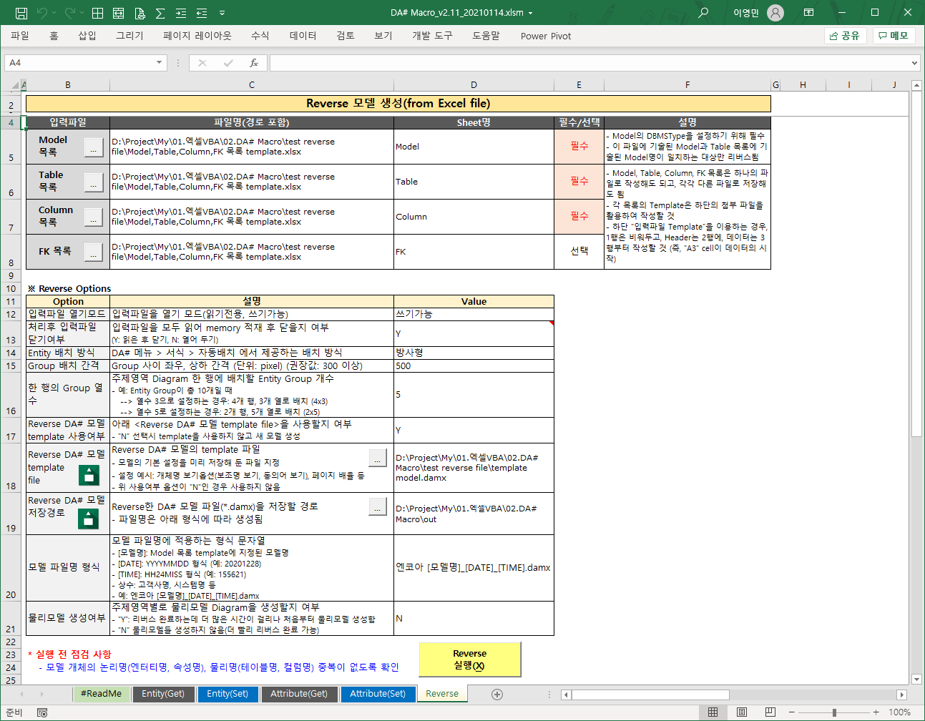The width and height of the screenshot is (925, 721).
Task: Click the browse button beside FK 목록
Action: coord(94,252)
